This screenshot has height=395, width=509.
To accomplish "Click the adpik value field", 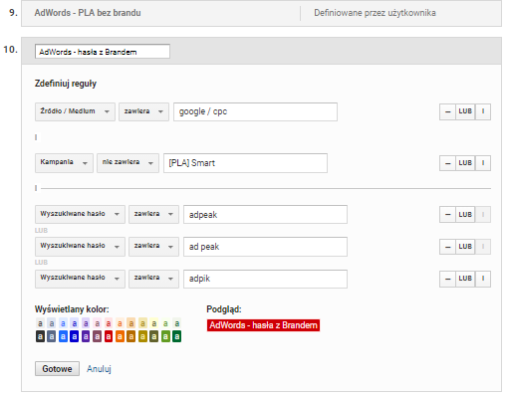I will point(265,279).
